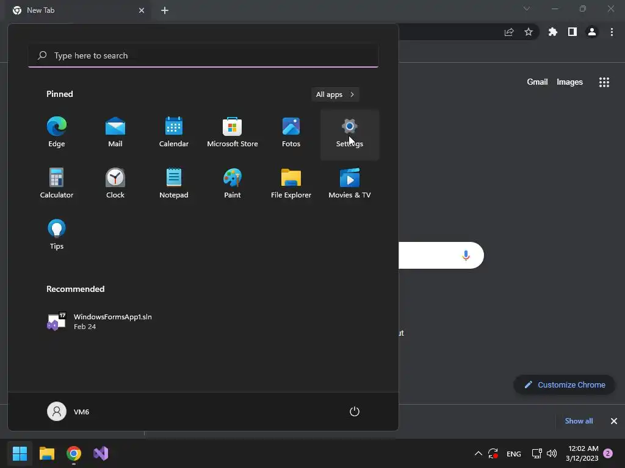This screenshot has height=468, width=625.
Task: Start voice search with microphone
Action: click(x=466, y=255)
